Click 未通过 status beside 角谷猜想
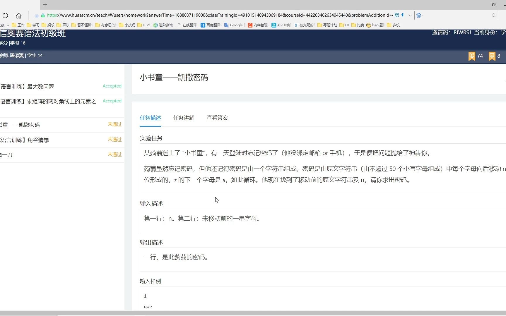The height and width of the screenshot is (316, 506). [x=114, y=140]
